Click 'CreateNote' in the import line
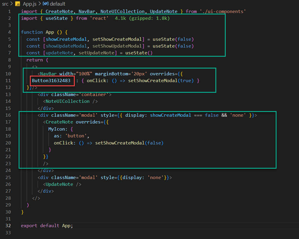This screenshot has height=239, width=299. click(x=59, y=12)
